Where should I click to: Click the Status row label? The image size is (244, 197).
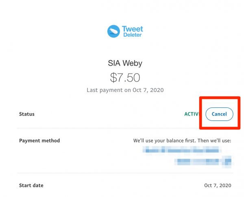coord(27,114)
